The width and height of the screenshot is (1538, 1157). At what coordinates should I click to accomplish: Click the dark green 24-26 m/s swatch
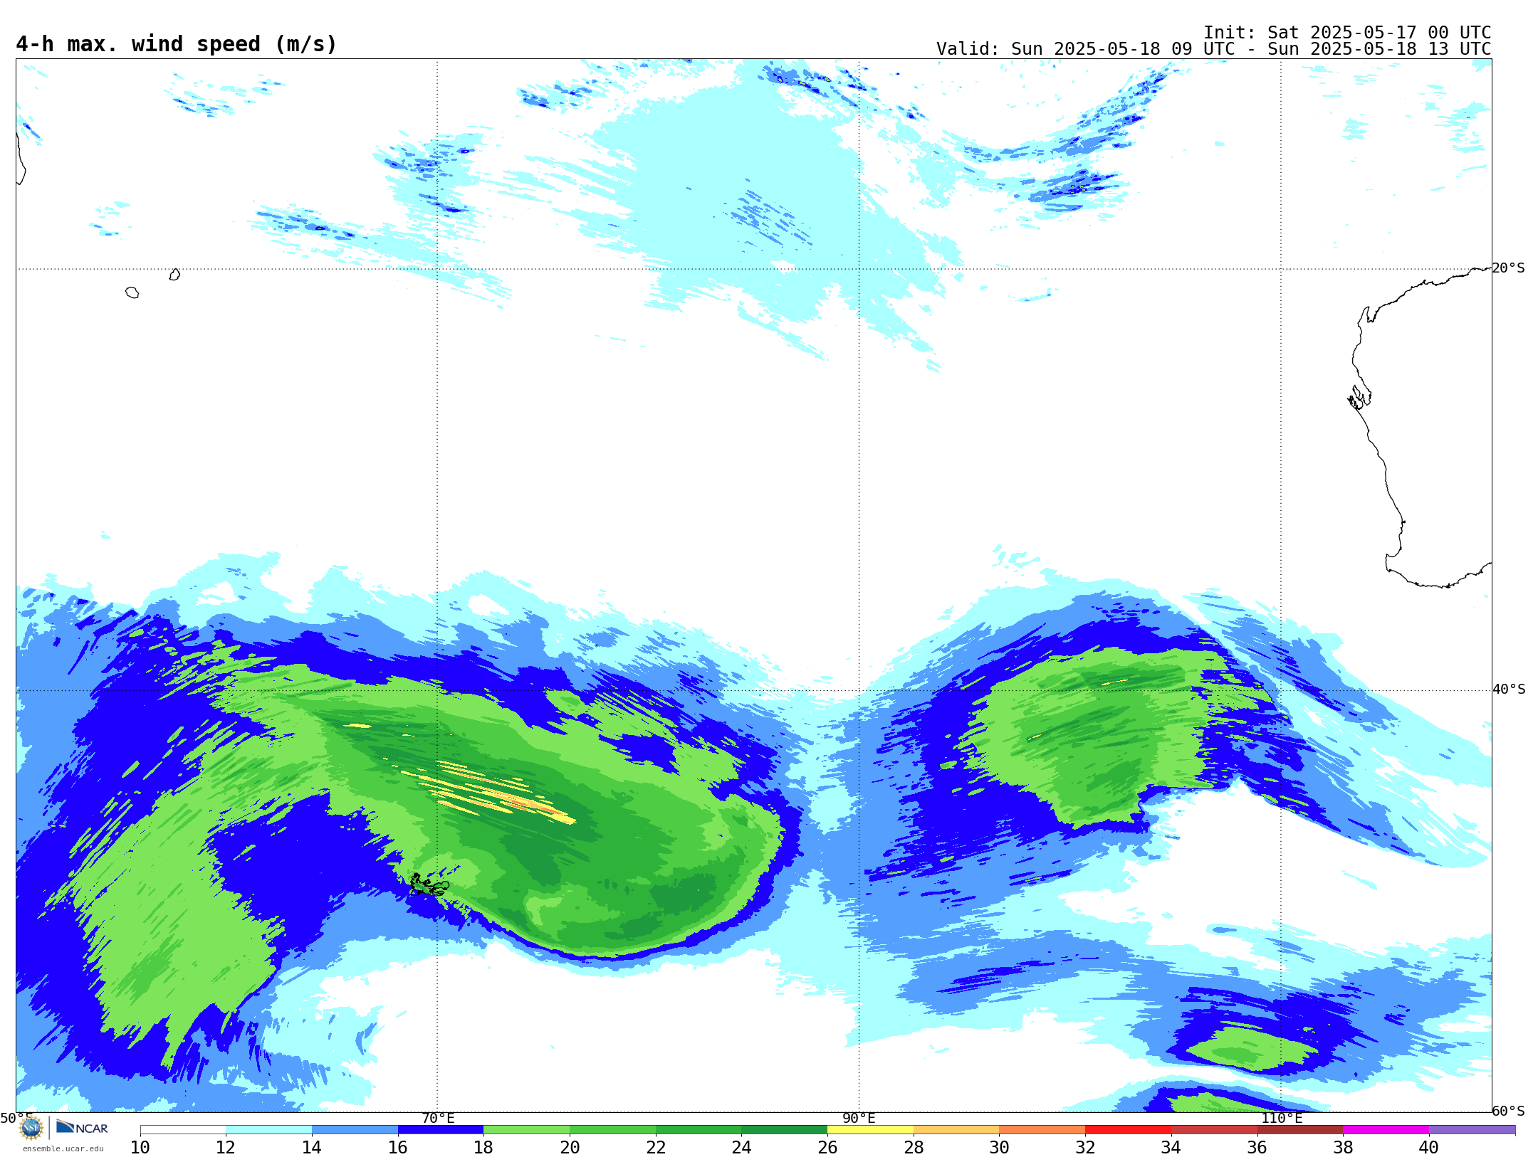click(785, 1130)
